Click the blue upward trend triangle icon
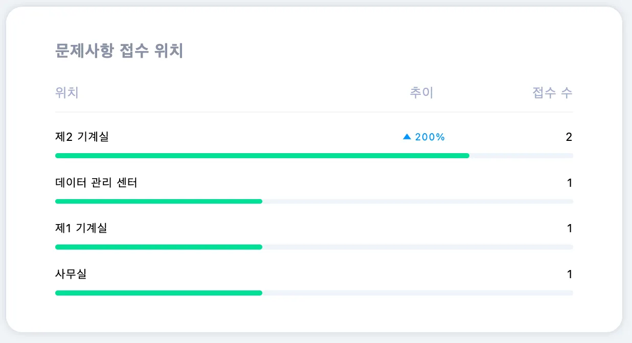This screenshot has height=343, width=632. pyautogui.click(x=407, y=137)
